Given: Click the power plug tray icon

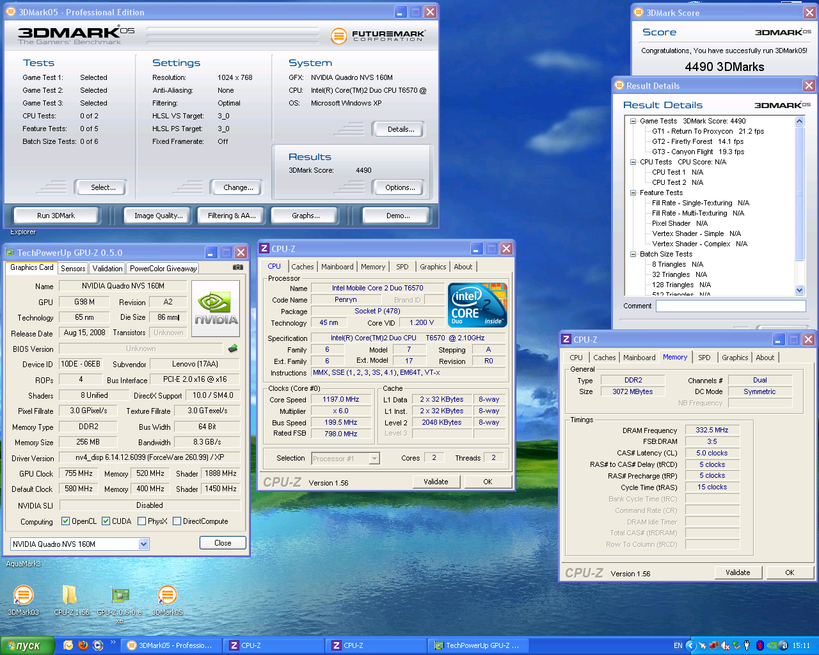Looking at the screenshot, I should pos(747,645).
